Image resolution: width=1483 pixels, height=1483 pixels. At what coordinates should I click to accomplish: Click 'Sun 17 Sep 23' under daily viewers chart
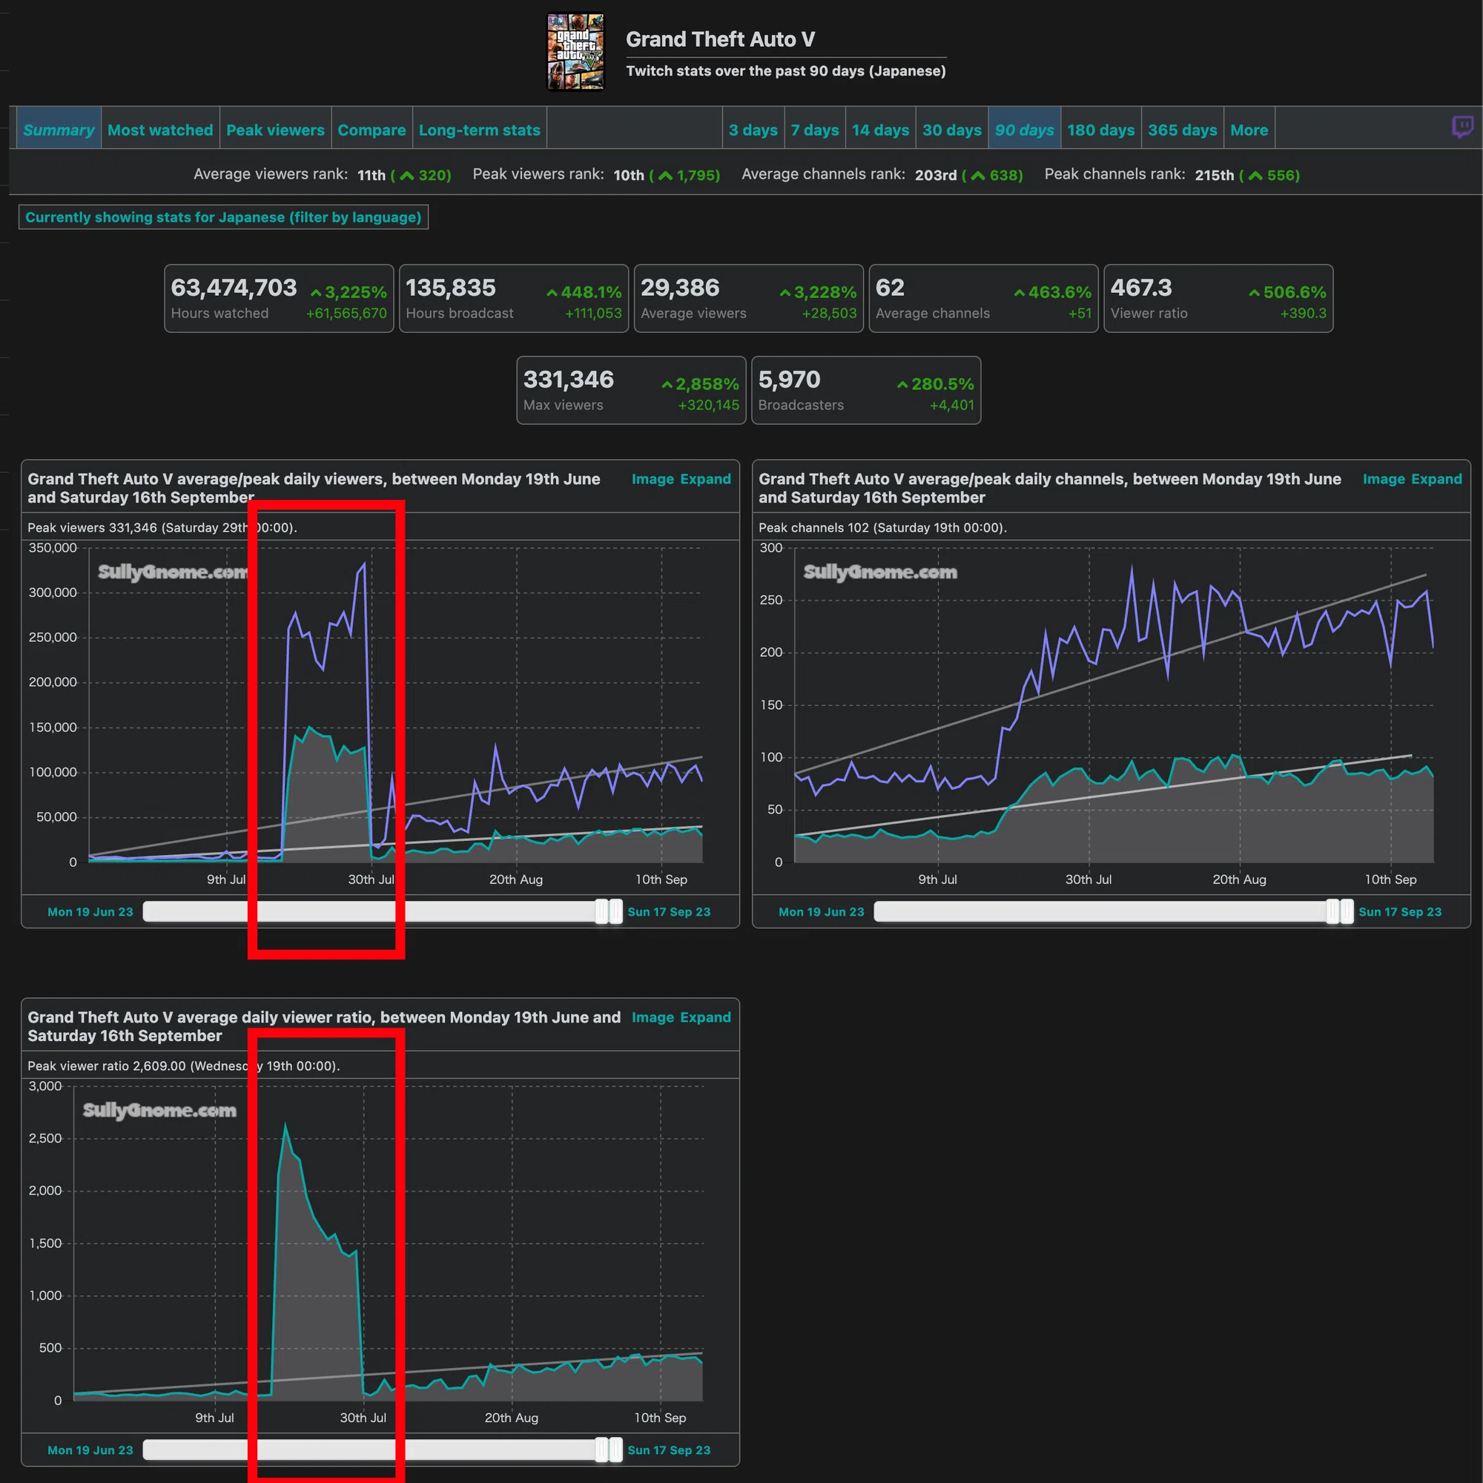pyautogui.click(x=670, y=912)
